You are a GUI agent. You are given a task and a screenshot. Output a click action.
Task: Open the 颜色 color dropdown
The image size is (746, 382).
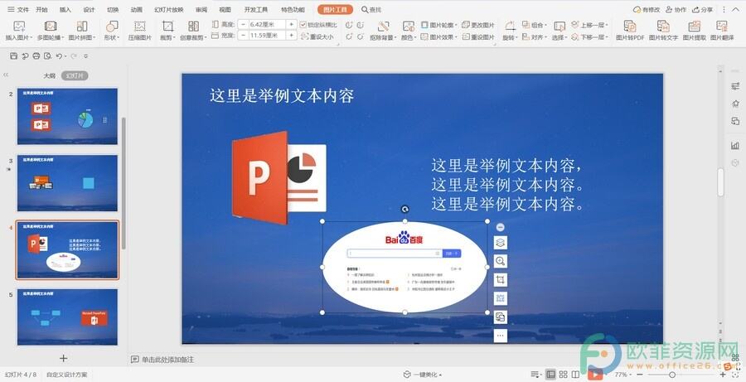coord(408,37)
